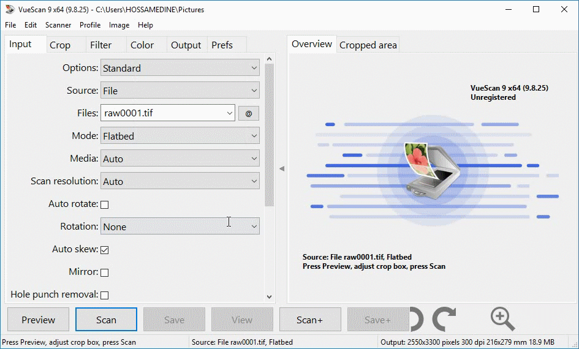Switch to the Color tab

tap(146, 45)
